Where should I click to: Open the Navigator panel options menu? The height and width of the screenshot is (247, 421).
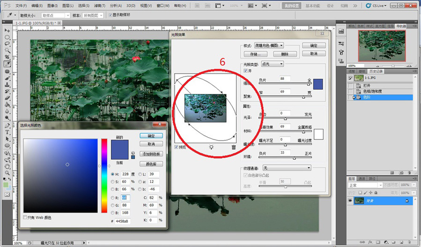(x=414, y=26)
